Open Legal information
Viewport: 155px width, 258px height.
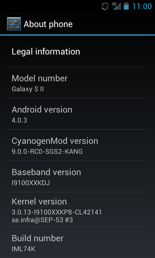[x=77, y=51]
